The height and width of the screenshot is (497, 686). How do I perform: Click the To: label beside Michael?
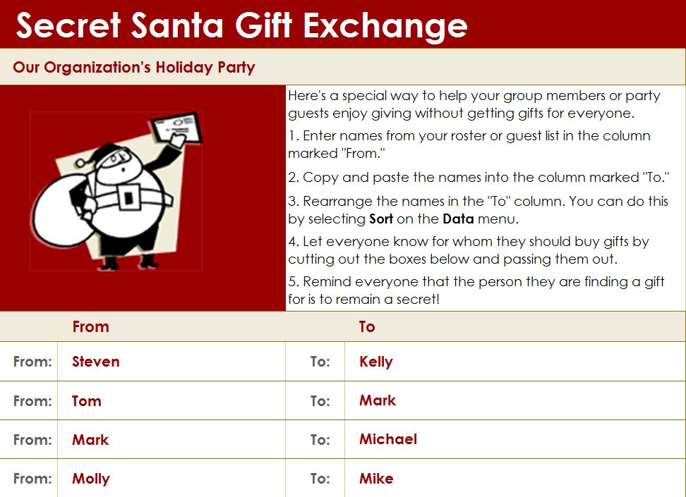click(x=320, y=440)
